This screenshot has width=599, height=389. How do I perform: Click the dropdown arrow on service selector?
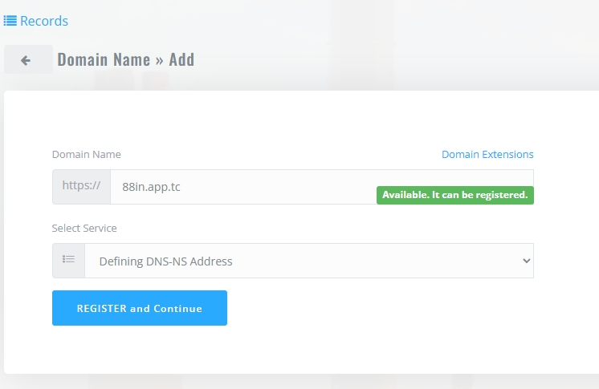pyautogui.click(x=527, y=261)
